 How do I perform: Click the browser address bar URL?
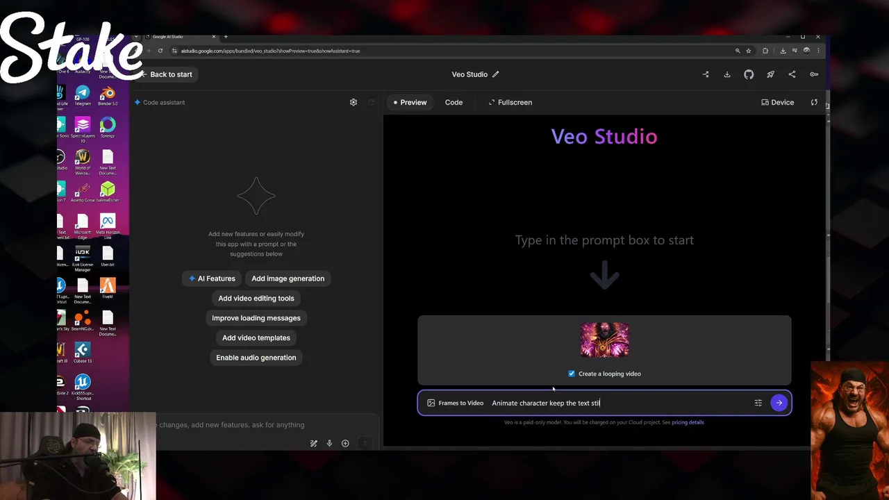[270, 51]
